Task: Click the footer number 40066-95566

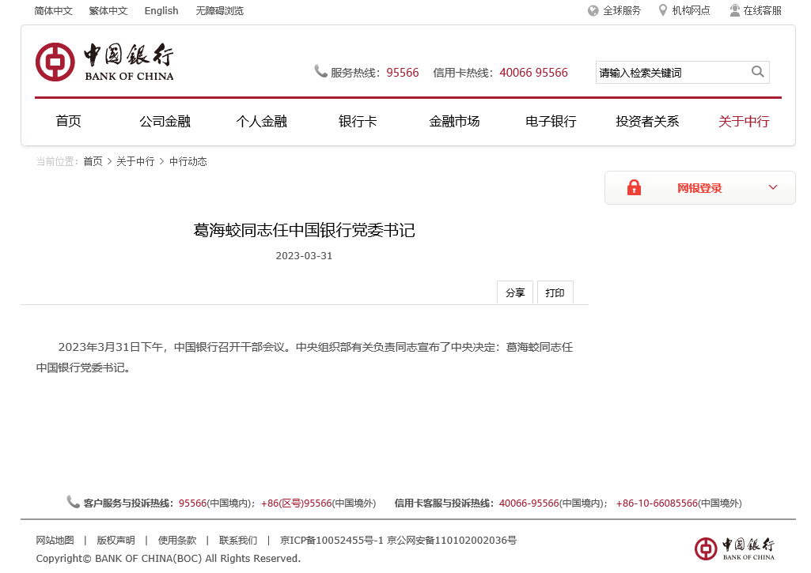Action: coord(529,503)
